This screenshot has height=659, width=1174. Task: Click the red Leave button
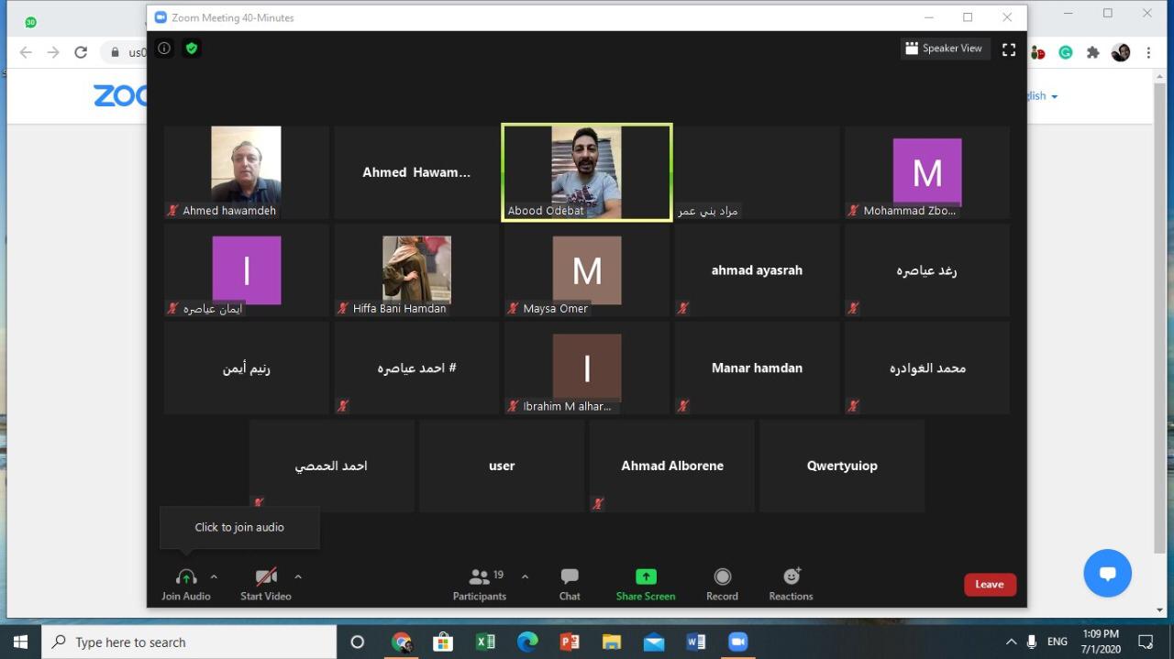click(x=989, y=584)
